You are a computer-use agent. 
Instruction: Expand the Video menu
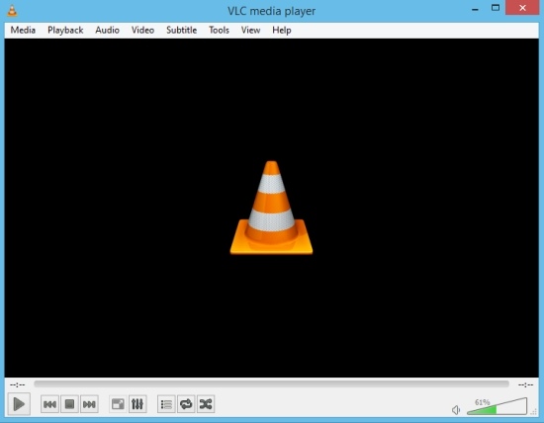(x=142, y=31)
